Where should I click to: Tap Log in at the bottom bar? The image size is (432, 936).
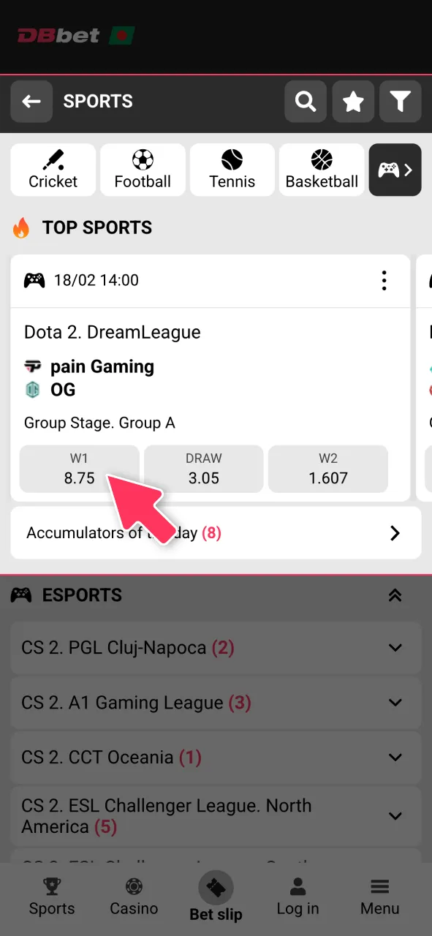[x=298, y=896]
